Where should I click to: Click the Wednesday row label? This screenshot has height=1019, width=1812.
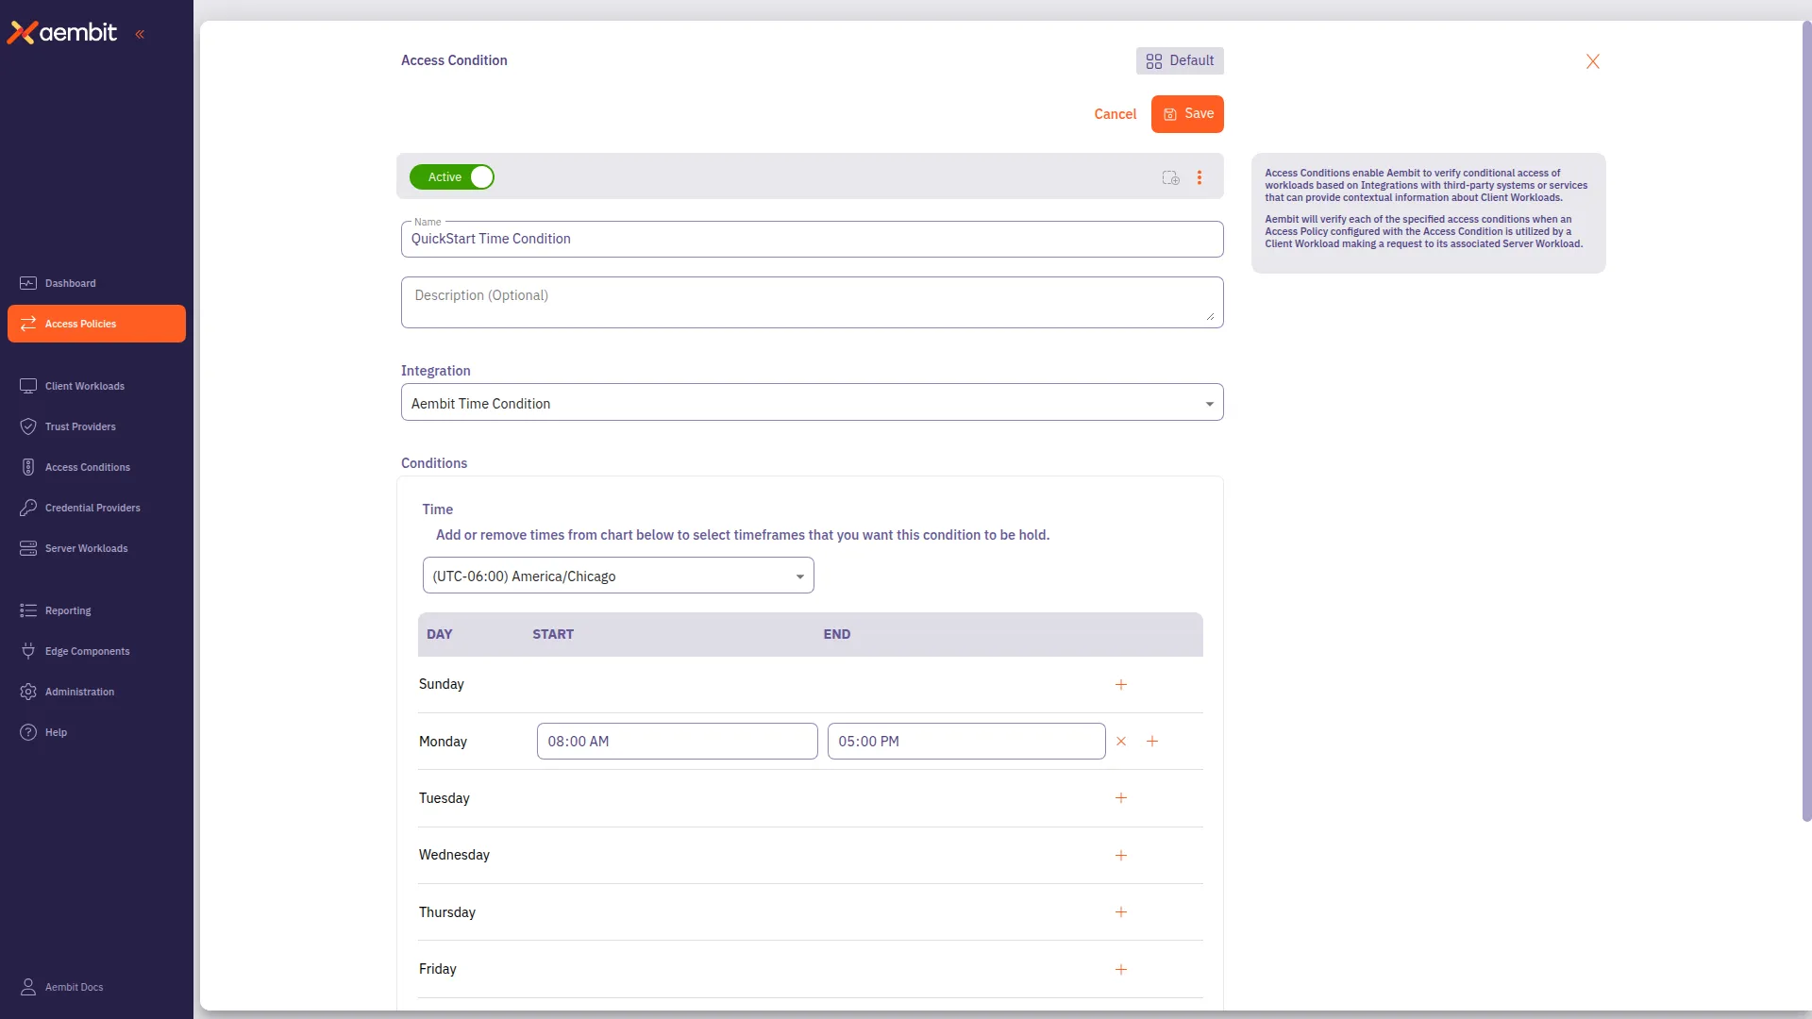(x=455, y=855)
